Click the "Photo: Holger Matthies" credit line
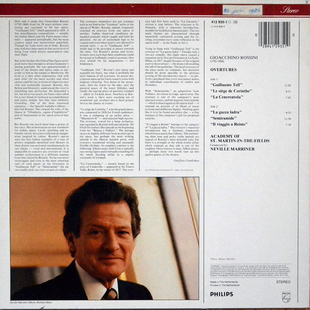The height and width of the screenshot is (310, 310). (x=223, y=259)
